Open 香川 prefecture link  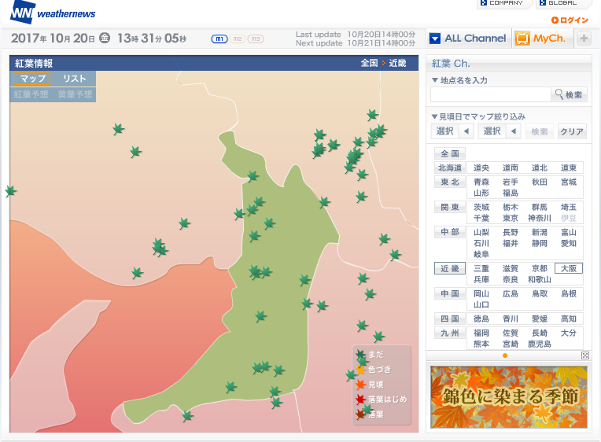[511, 319]
